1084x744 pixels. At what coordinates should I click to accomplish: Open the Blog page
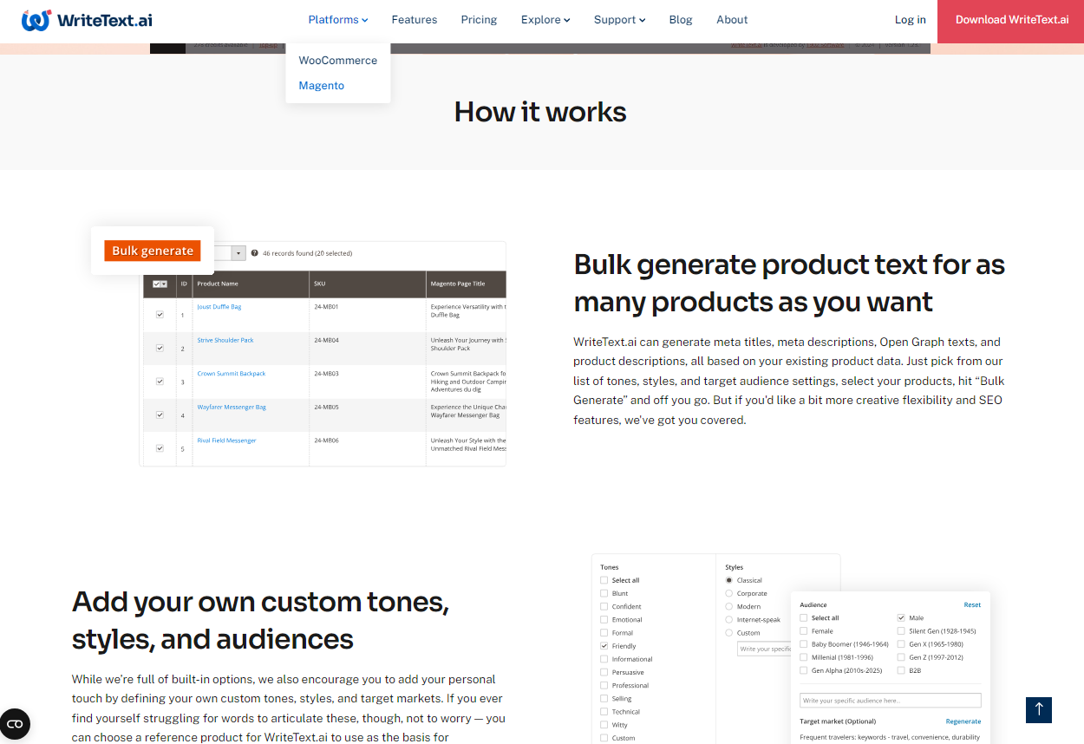681,20
